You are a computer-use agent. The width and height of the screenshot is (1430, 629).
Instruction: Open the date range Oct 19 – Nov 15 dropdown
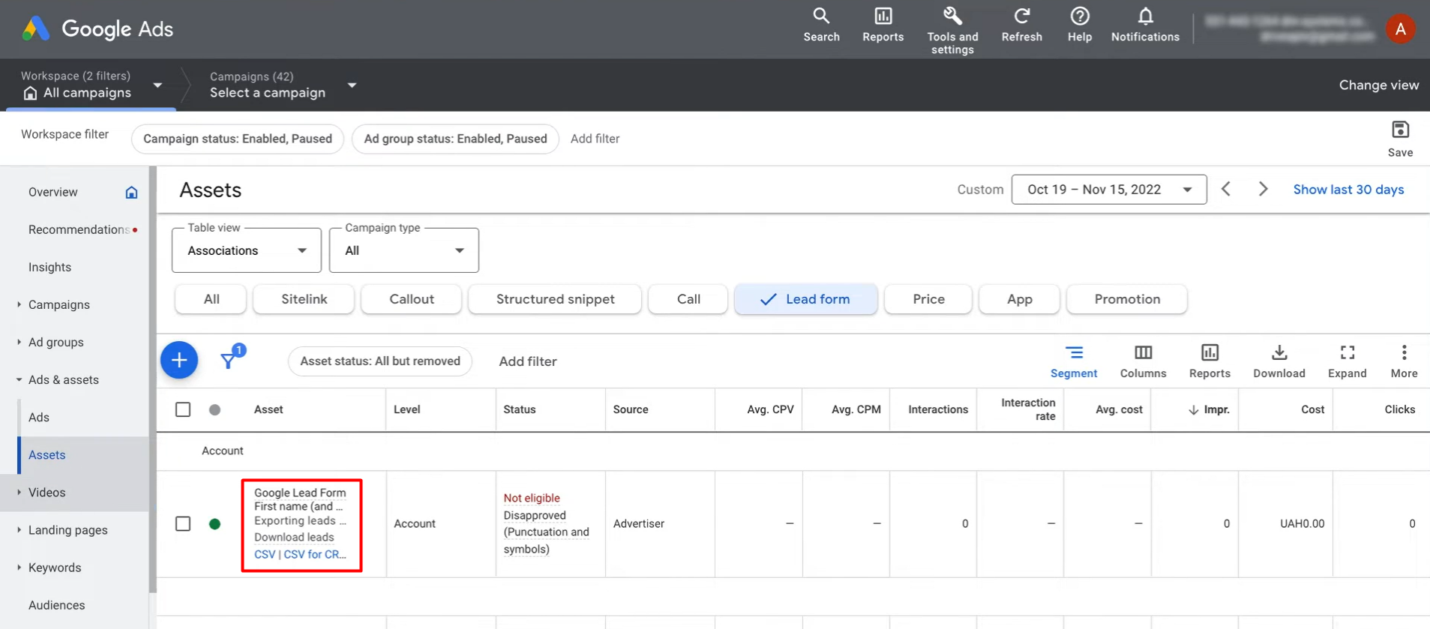tap(1108, 190)
